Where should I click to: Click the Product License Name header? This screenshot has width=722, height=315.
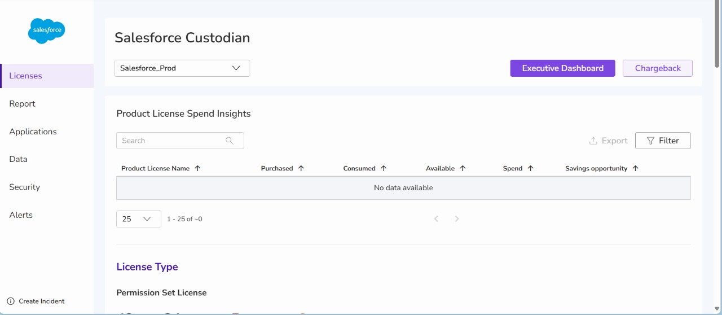[x=155, y=168]
